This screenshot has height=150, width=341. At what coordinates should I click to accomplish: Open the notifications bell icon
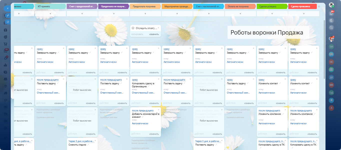(331, 13)
